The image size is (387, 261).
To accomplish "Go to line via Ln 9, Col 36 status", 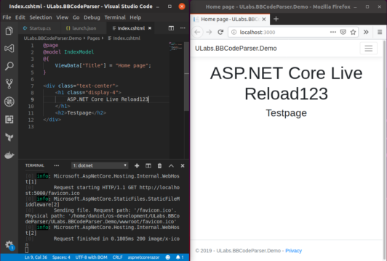I will [36, 257].
